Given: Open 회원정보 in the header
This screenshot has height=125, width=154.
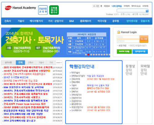Looking at the screenshot, I should pos(107,6).
